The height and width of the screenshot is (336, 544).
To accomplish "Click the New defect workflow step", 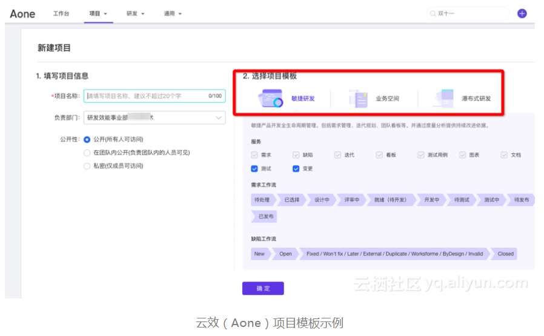I will pyautogui.click(x=260, y=254).
